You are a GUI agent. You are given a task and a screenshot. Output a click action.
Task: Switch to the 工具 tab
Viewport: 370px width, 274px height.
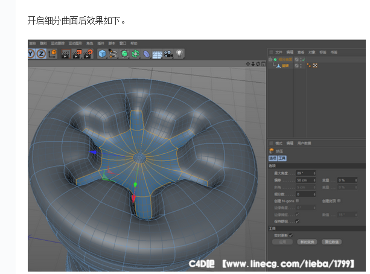[x=282, y=158]
